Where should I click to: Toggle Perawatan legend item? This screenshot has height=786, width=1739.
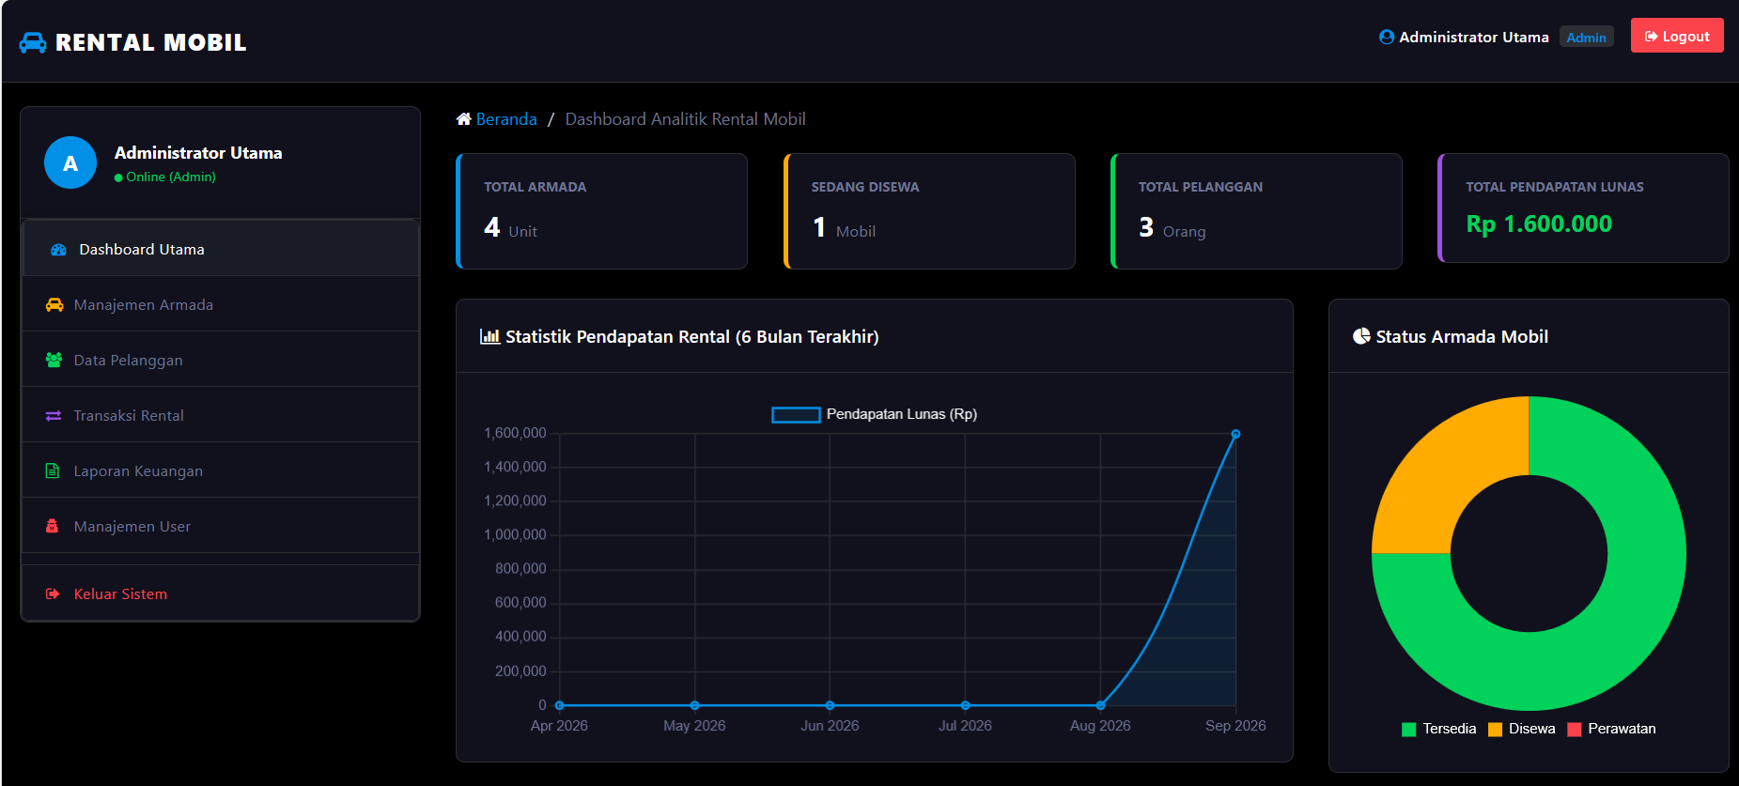(1611, 729)
